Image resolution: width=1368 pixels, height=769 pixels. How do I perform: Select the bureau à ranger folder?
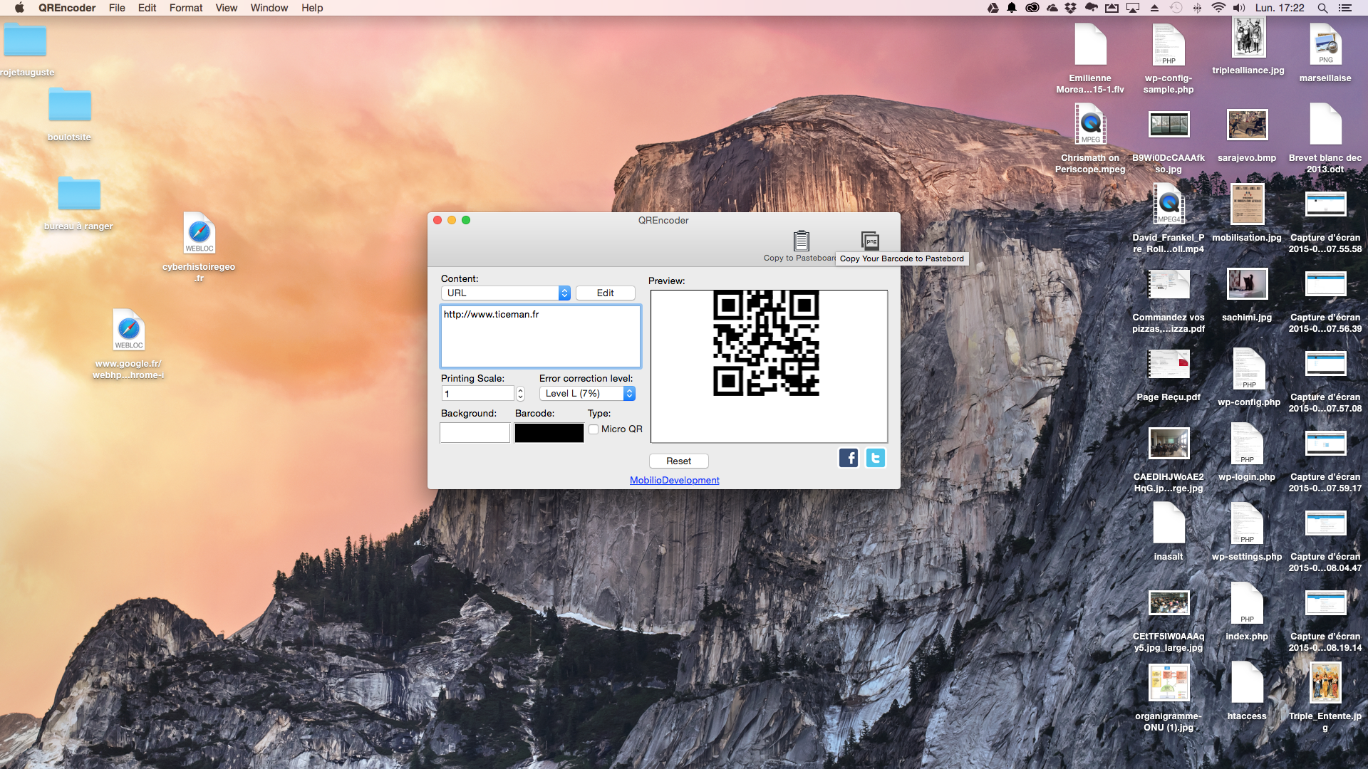pyautogui.click(x=78, y=193)
